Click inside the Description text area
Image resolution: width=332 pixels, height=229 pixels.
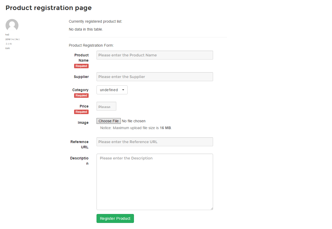coord(155,182)
